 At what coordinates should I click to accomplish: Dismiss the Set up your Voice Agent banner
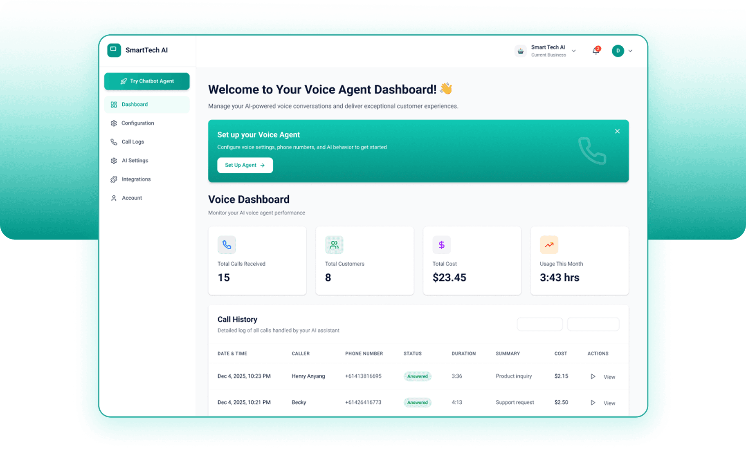617,131
